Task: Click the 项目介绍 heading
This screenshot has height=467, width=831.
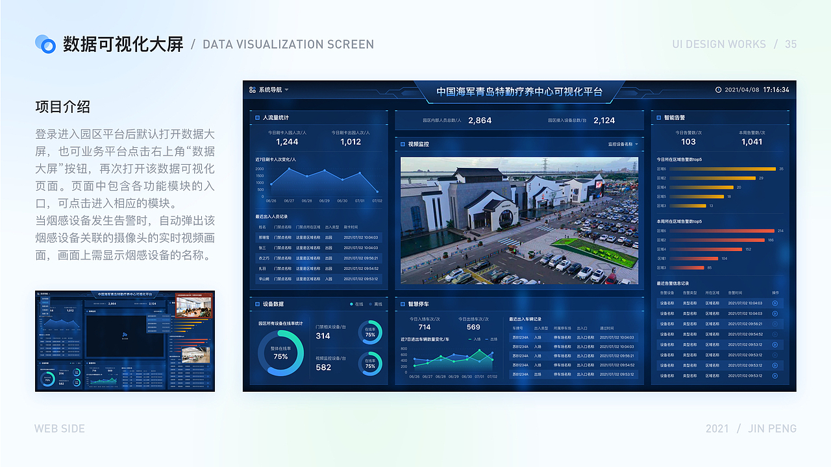Action: (62, 107)
